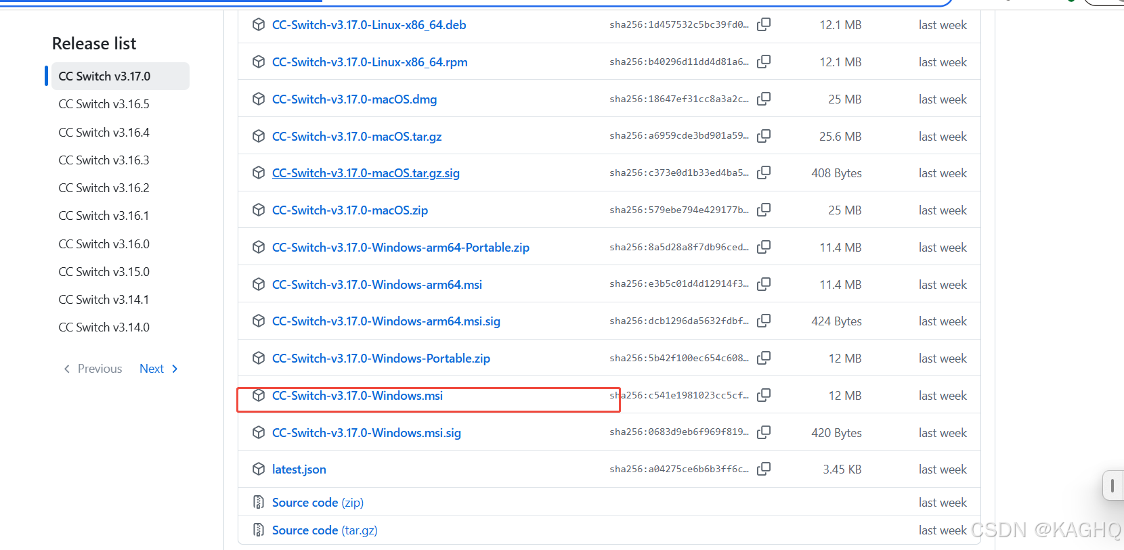Image resolution: width=1124 pixels, height=550 pixels.
Task: Copy SHA256 hash for Windows.msi.sig
Action: click(x=764, y=432)
